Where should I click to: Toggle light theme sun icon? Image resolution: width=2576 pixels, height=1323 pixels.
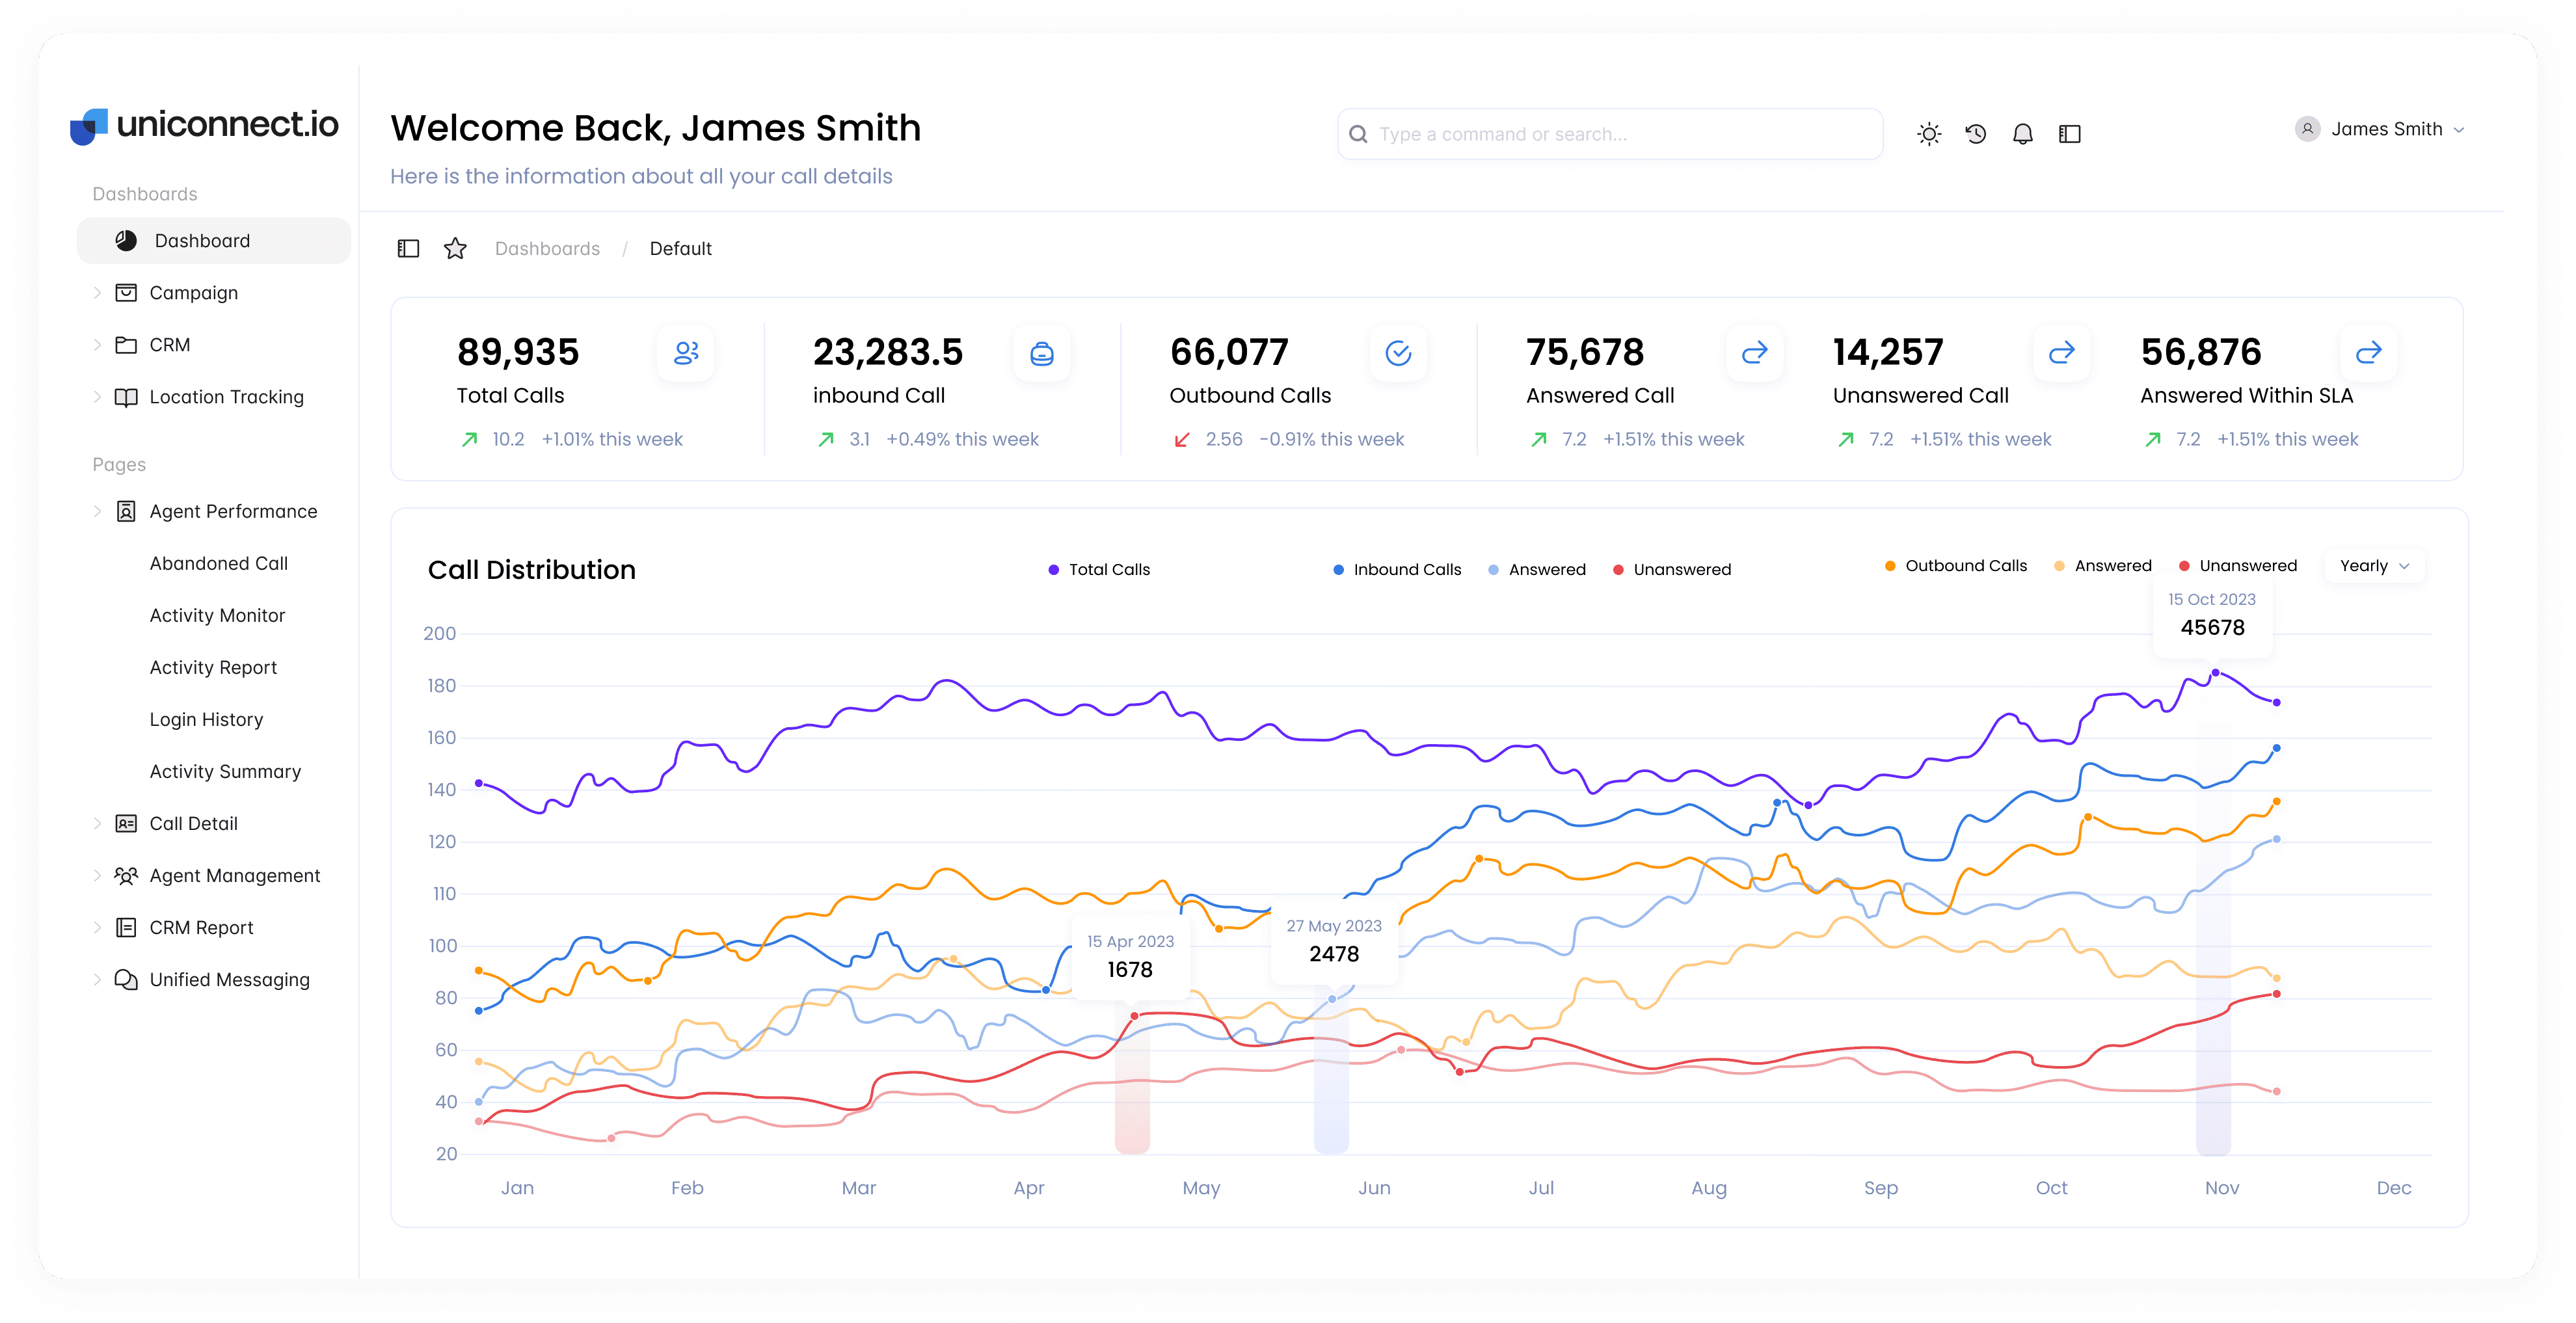1929,134
